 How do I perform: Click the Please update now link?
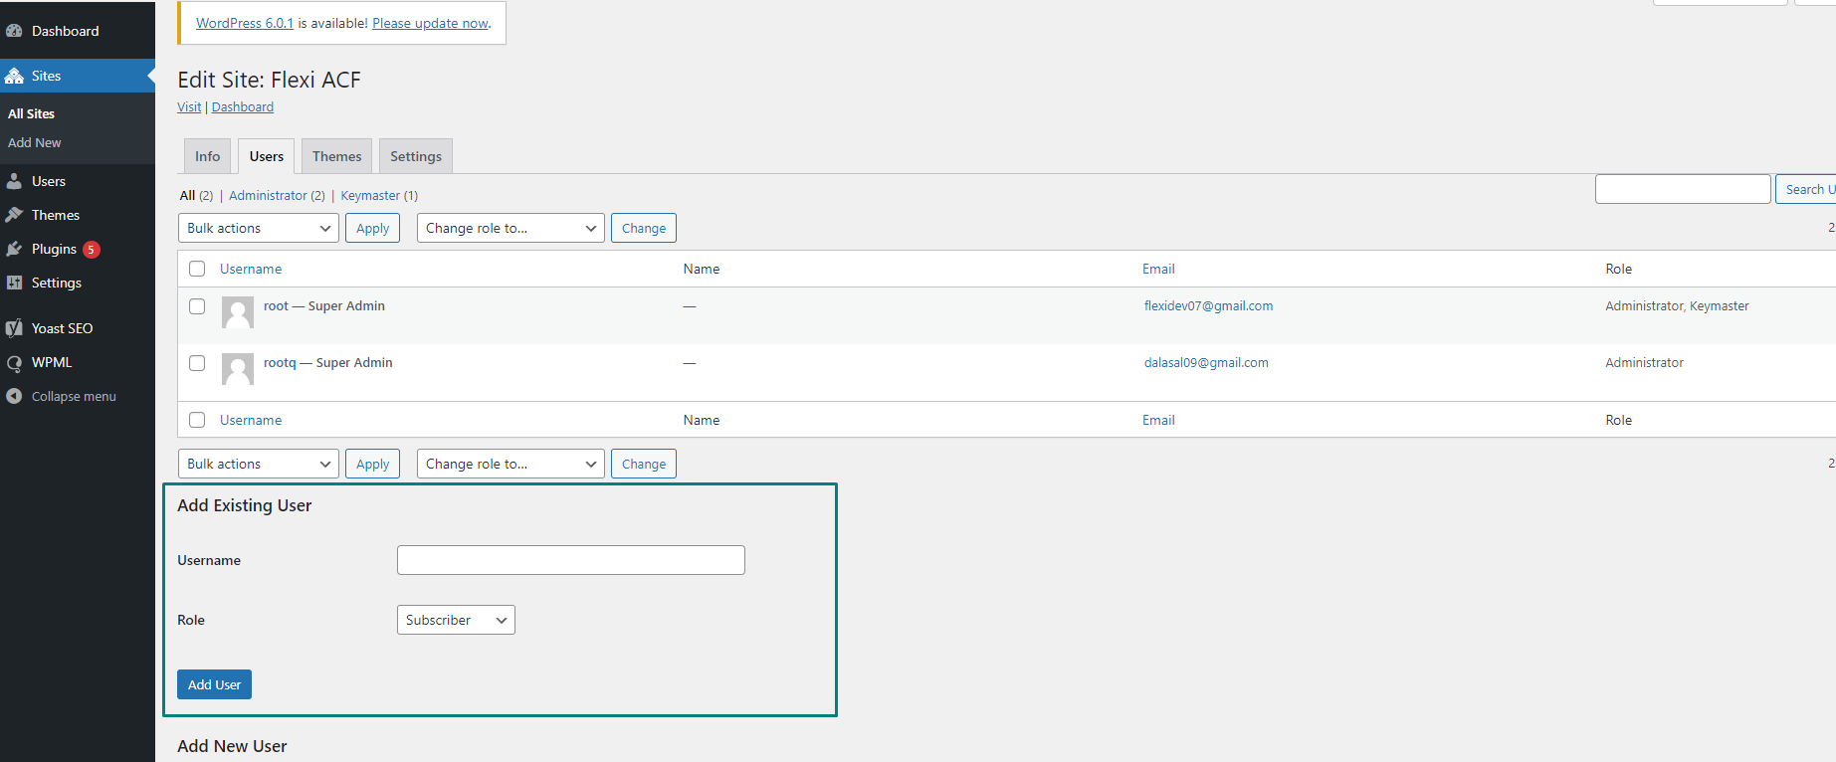(x=430, y=23)
